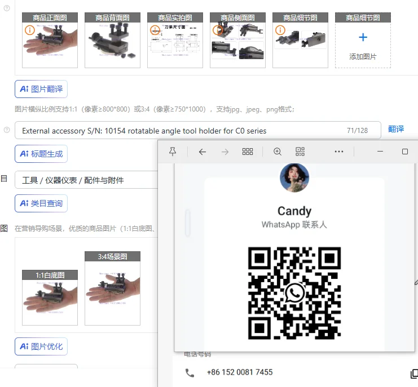Select the 商品侧面图 thumbnail
Viewport: 418px width, 387px height.
238,40
